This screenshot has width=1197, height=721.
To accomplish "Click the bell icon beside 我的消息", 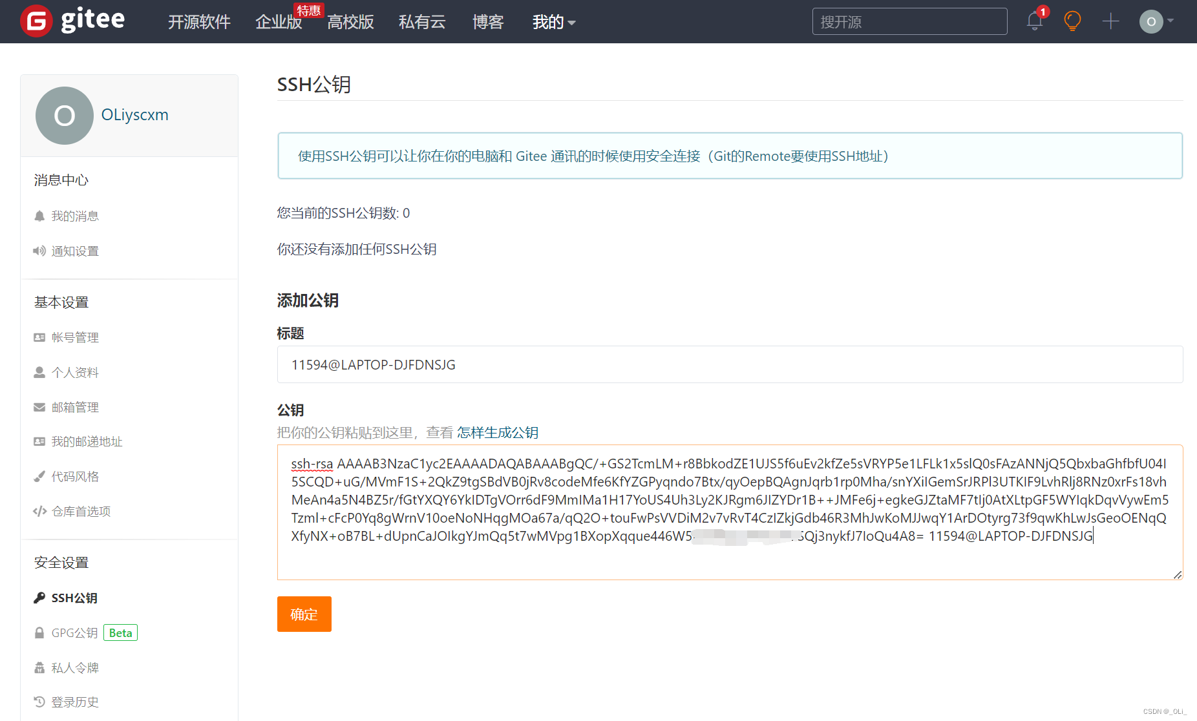I will pyautogui.click(x=39, y=216).
